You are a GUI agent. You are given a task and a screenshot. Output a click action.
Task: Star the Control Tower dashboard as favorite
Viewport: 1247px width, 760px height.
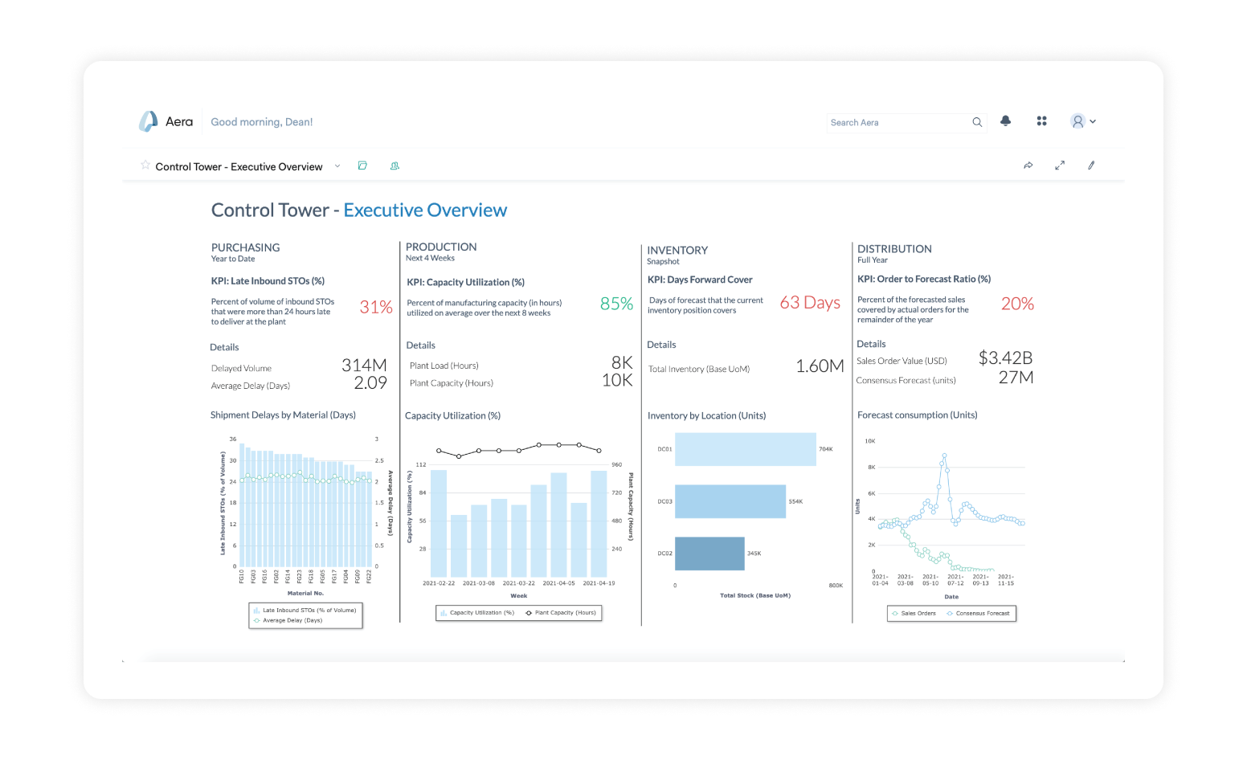[x=145, y=165]
